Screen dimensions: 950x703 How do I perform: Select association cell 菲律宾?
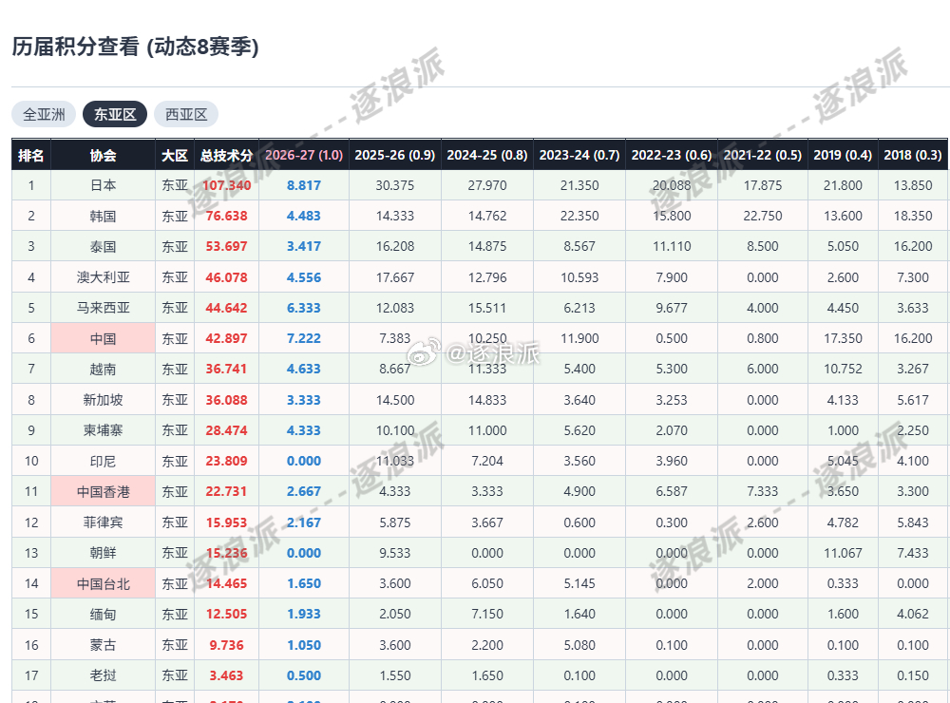pyautogui.click(x=103, y=522)
